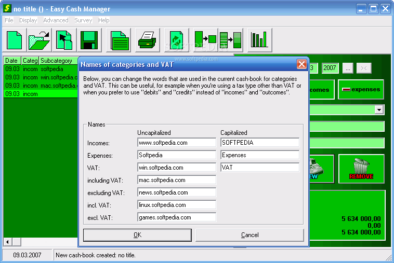Click the 2007 year field
The width and height of the screenshot is (394, 263).
[330, 68]
